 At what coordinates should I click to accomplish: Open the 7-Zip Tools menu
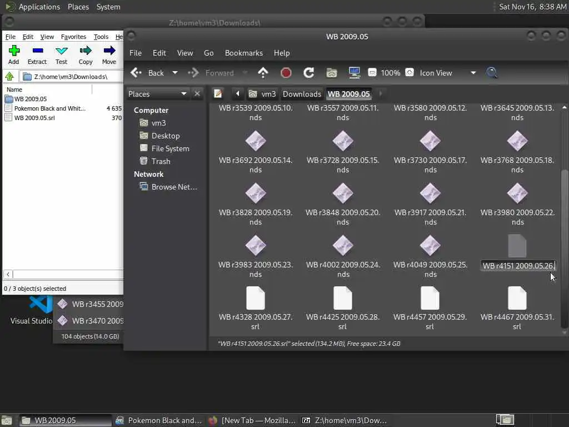point(101,37)
